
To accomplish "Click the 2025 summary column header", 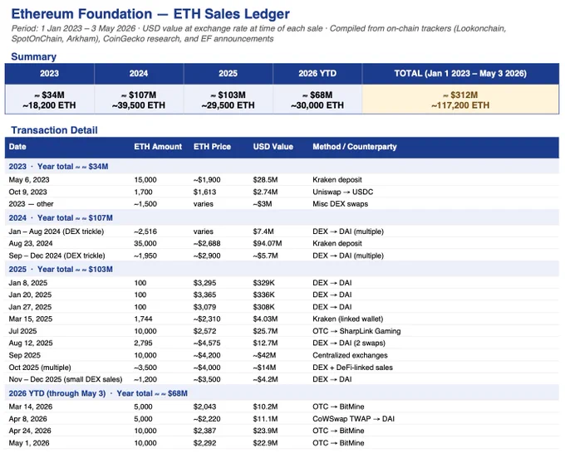I will coord(228,73).
